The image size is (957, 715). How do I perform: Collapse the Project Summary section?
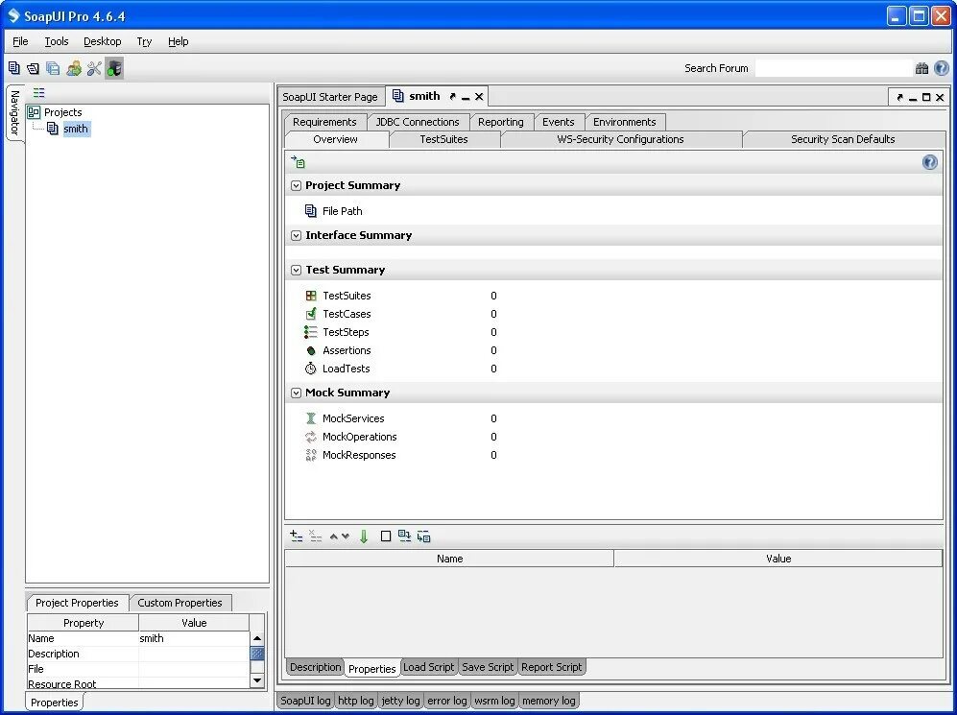[x=296, y=185]
